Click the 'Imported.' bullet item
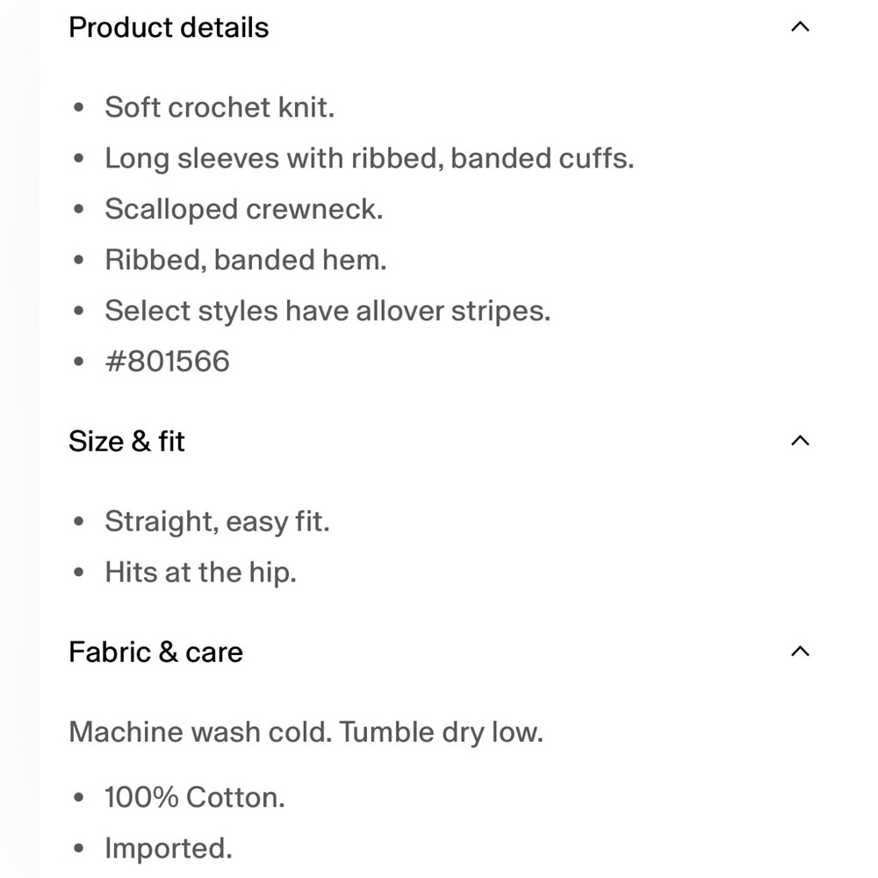This screenshot has width=878, height=878. [169, 848]
